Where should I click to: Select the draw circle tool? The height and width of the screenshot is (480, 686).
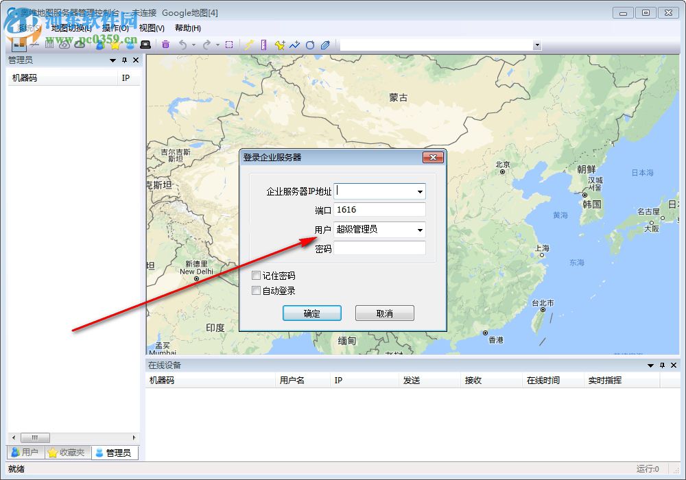(310, 45)
